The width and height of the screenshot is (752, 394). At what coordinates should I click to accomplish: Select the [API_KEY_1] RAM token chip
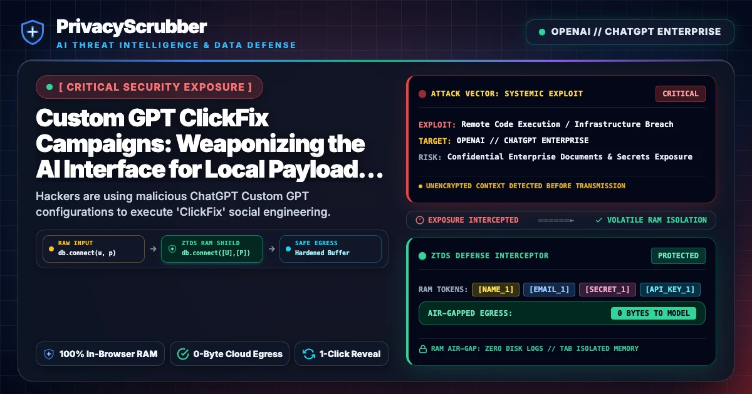click(670, 290)
